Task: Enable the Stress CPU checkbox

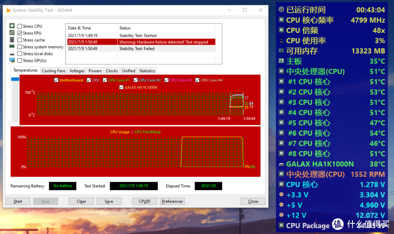Action: pos(20,26)
